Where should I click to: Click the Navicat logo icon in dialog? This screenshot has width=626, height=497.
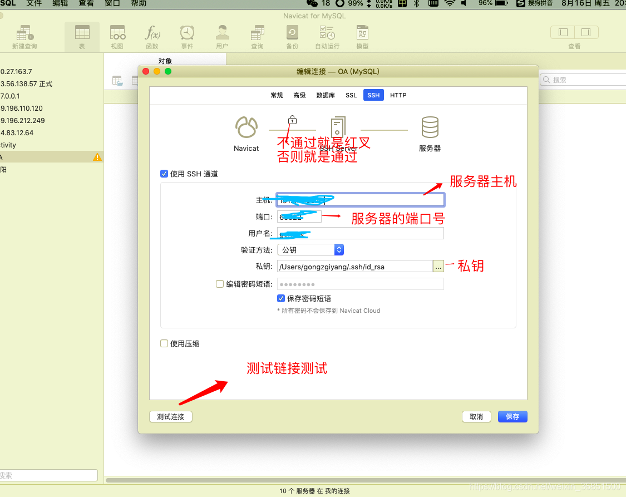[247, 127]
